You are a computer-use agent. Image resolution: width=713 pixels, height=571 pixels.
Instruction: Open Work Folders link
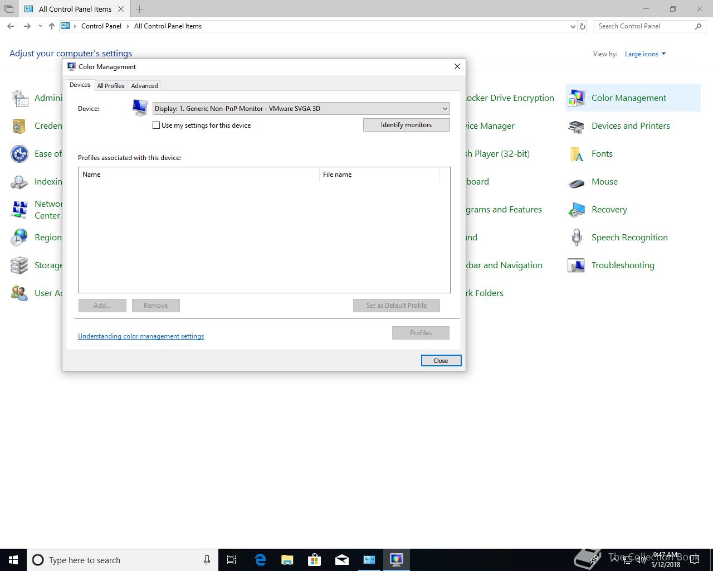485,293
